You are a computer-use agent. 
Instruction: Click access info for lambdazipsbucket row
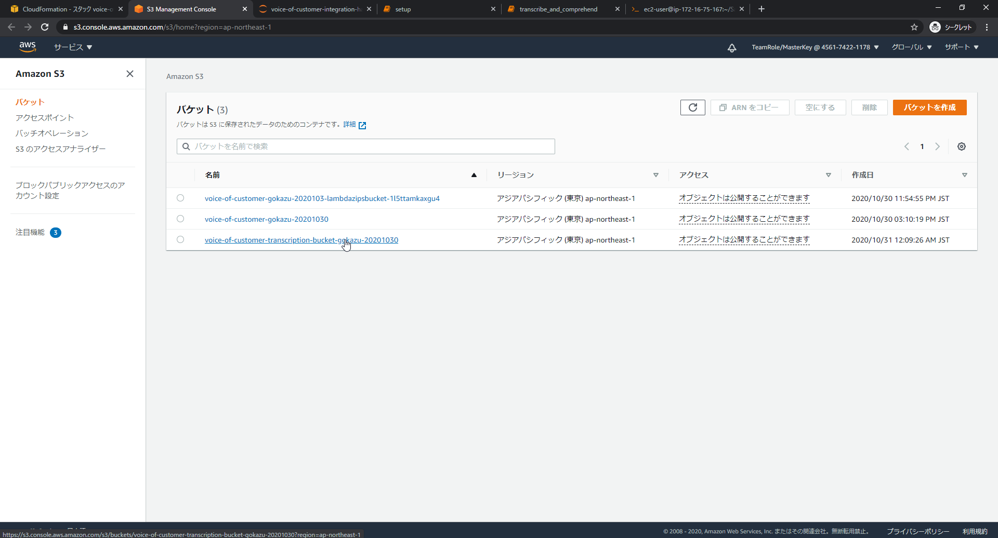(744, 198)
